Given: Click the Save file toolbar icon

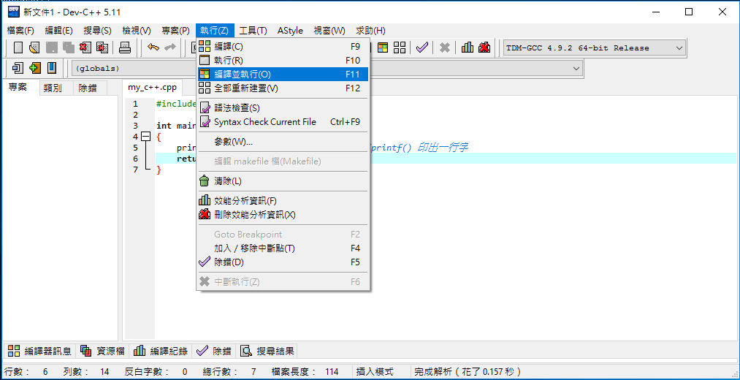Looking at the screenshot, I should [51, 47].
